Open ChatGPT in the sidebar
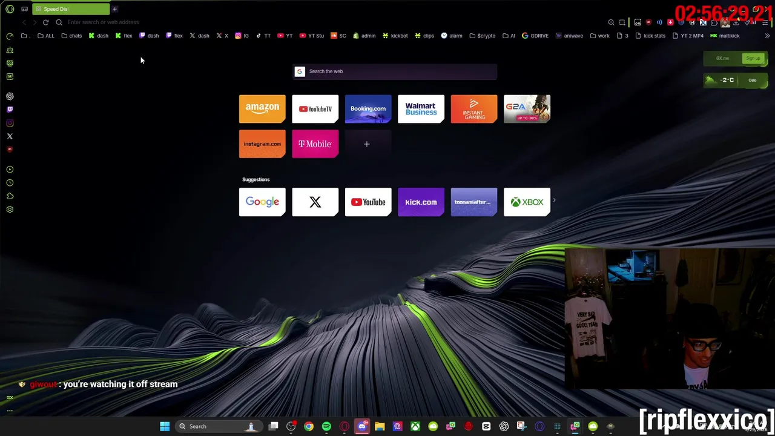 tap(10, 96)
